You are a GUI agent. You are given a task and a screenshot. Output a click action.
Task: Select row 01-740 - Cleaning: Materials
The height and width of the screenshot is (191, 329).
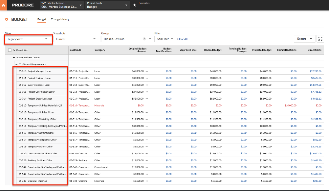click(x=33, y=181)
